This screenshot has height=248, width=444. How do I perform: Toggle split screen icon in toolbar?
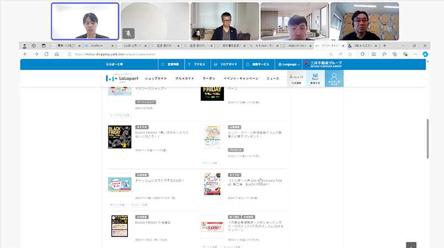click(x=374, y=55)
